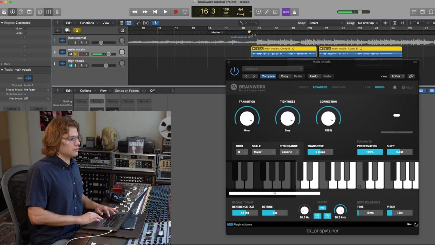Click the plugin Undo button

(x=314, y=76)
